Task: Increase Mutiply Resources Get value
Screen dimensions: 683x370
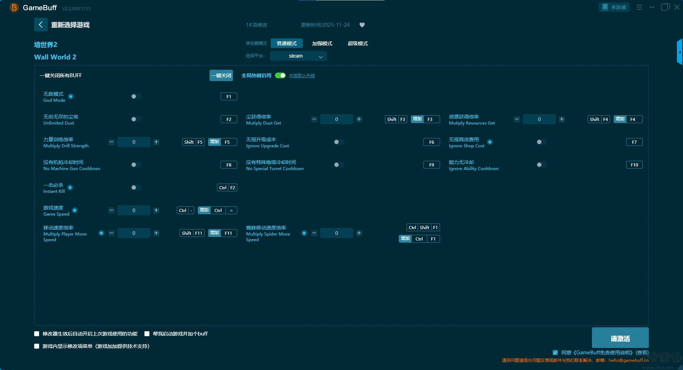Action: (562, 119)
